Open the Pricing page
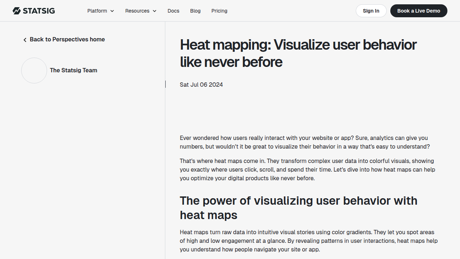 point(219,11)
